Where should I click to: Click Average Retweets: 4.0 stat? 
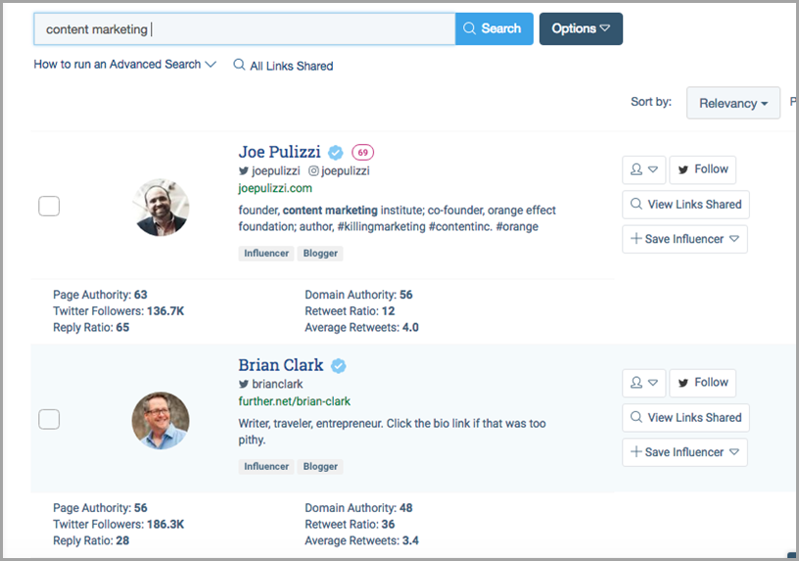pos(361,327)
